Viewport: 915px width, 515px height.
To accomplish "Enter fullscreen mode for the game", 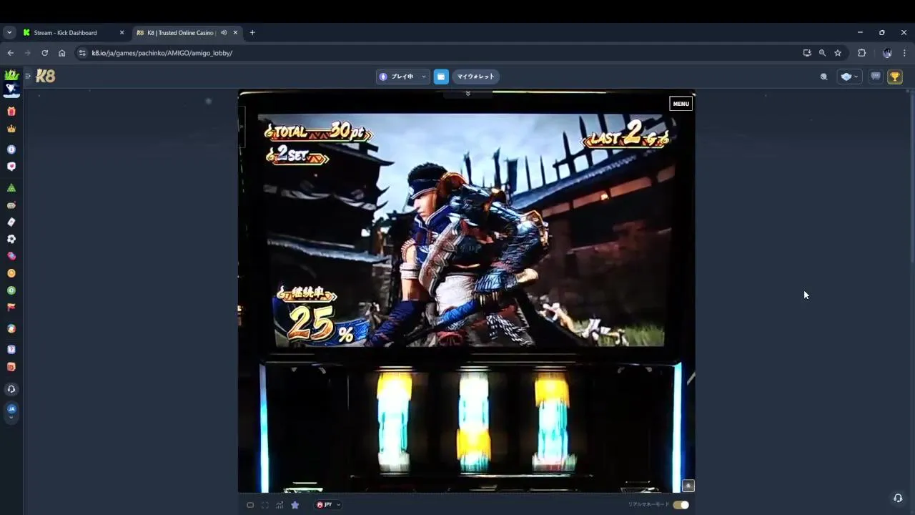I will coord(264,505).
